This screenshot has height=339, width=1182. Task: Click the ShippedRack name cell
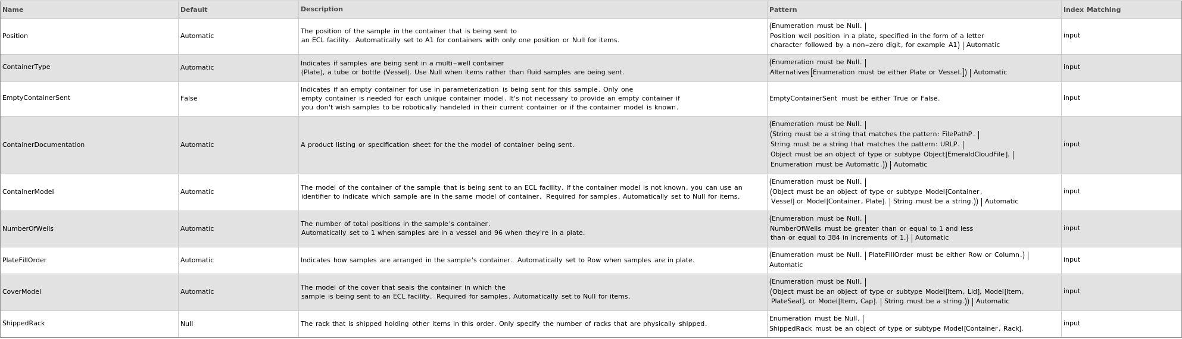[24, 324]
